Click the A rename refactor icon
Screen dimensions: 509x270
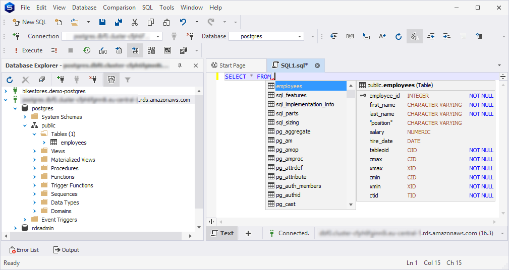[x=382, y=36]
